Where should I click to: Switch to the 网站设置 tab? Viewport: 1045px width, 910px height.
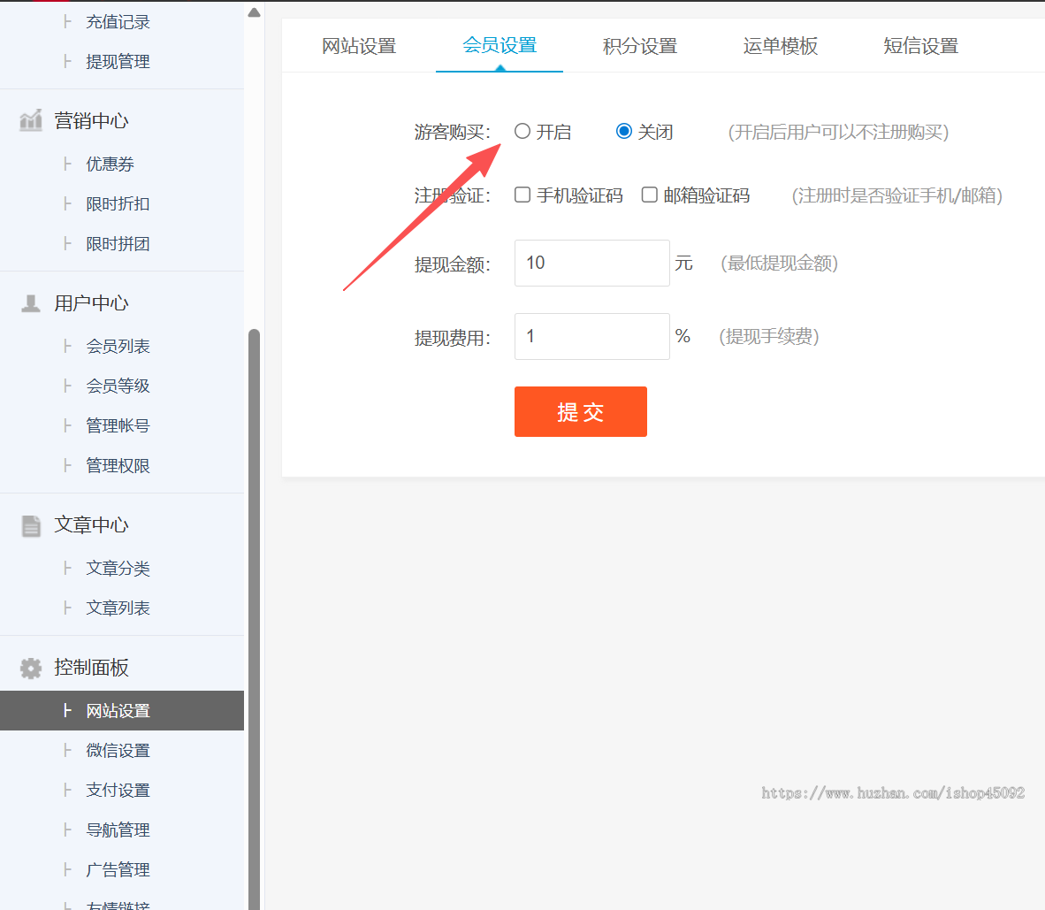click(359, 46)
